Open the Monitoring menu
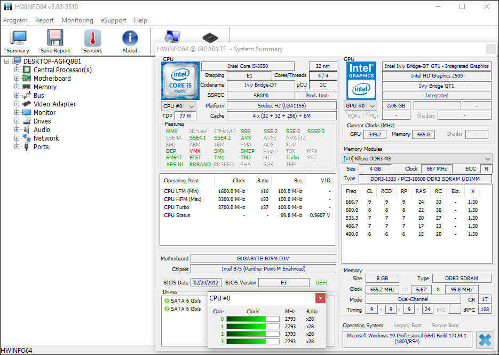499x355 pixels. [77, 20]
